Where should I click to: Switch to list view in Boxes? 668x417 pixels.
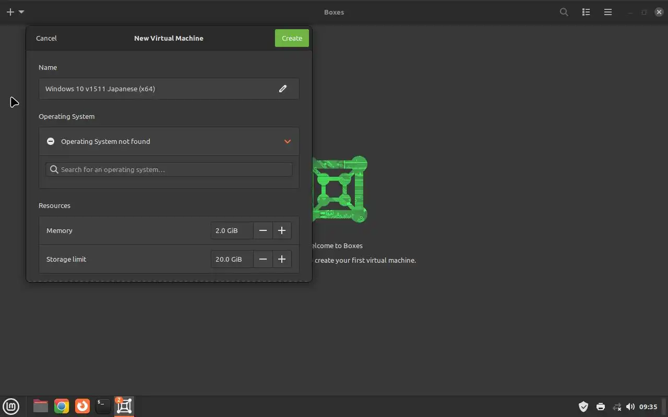[586, 12]
